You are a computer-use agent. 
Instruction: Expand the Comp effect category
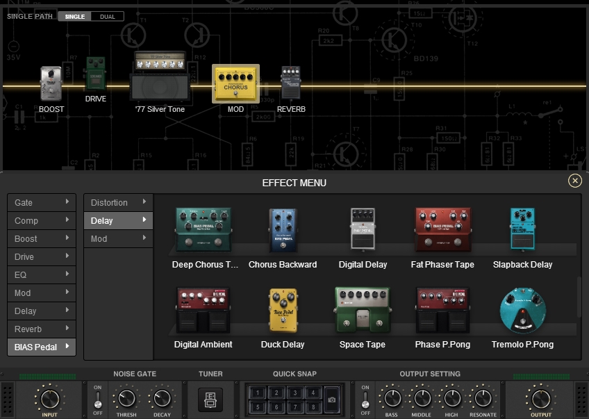(x=42, y=221)
